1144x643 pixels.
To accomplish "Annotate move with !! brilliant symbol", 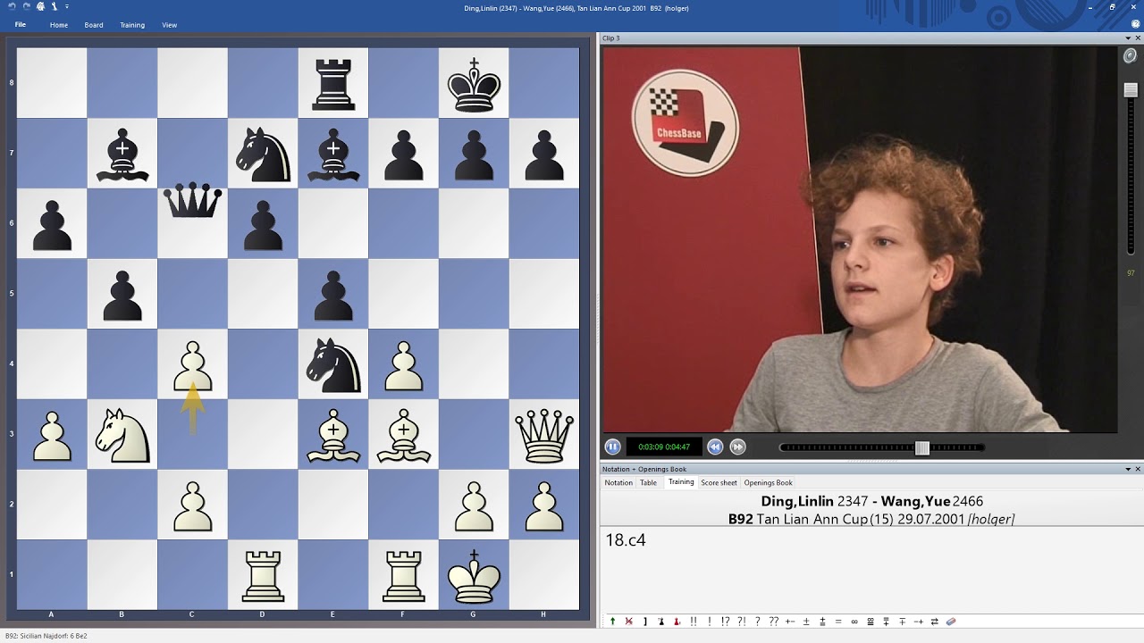I will (x=694, y=622).
